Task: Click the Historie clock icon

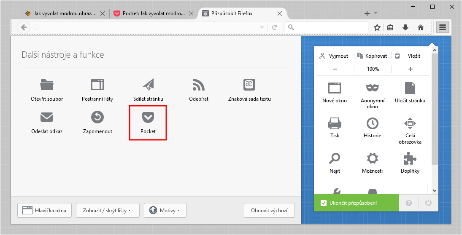Action: coord(373,123)
